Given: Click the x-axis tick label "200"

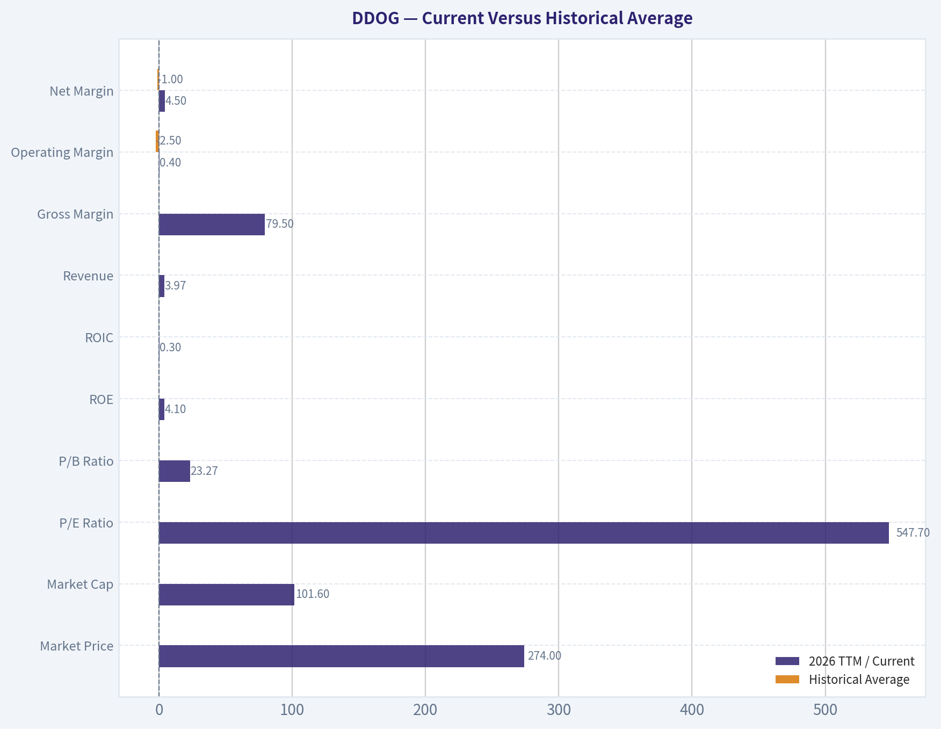Looking at the screenshot, I should point(425,710).
